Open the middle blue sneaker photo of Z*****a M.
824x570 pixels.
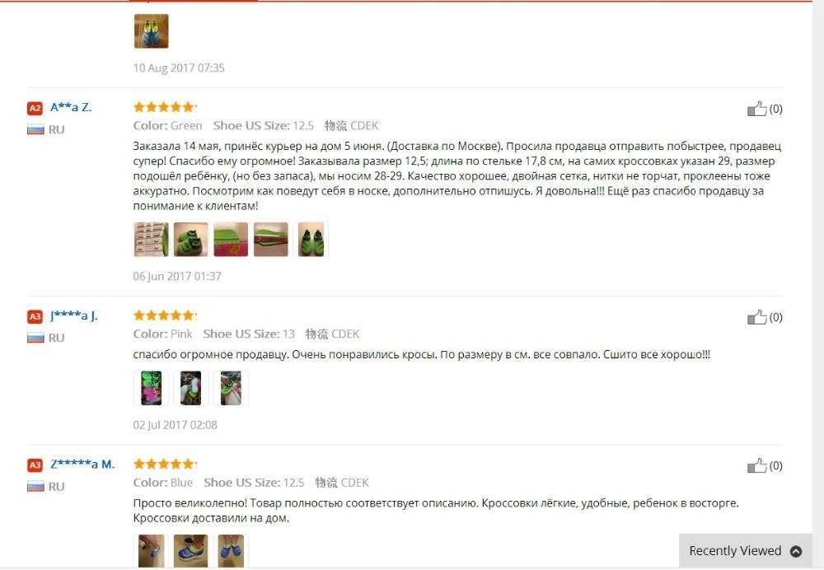[x=191, y=551]
